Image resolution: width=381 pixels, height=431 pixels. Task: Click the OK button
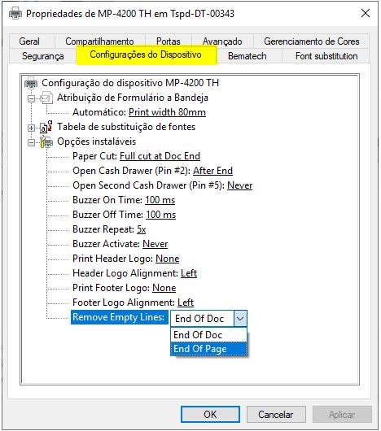pos(210,414)
